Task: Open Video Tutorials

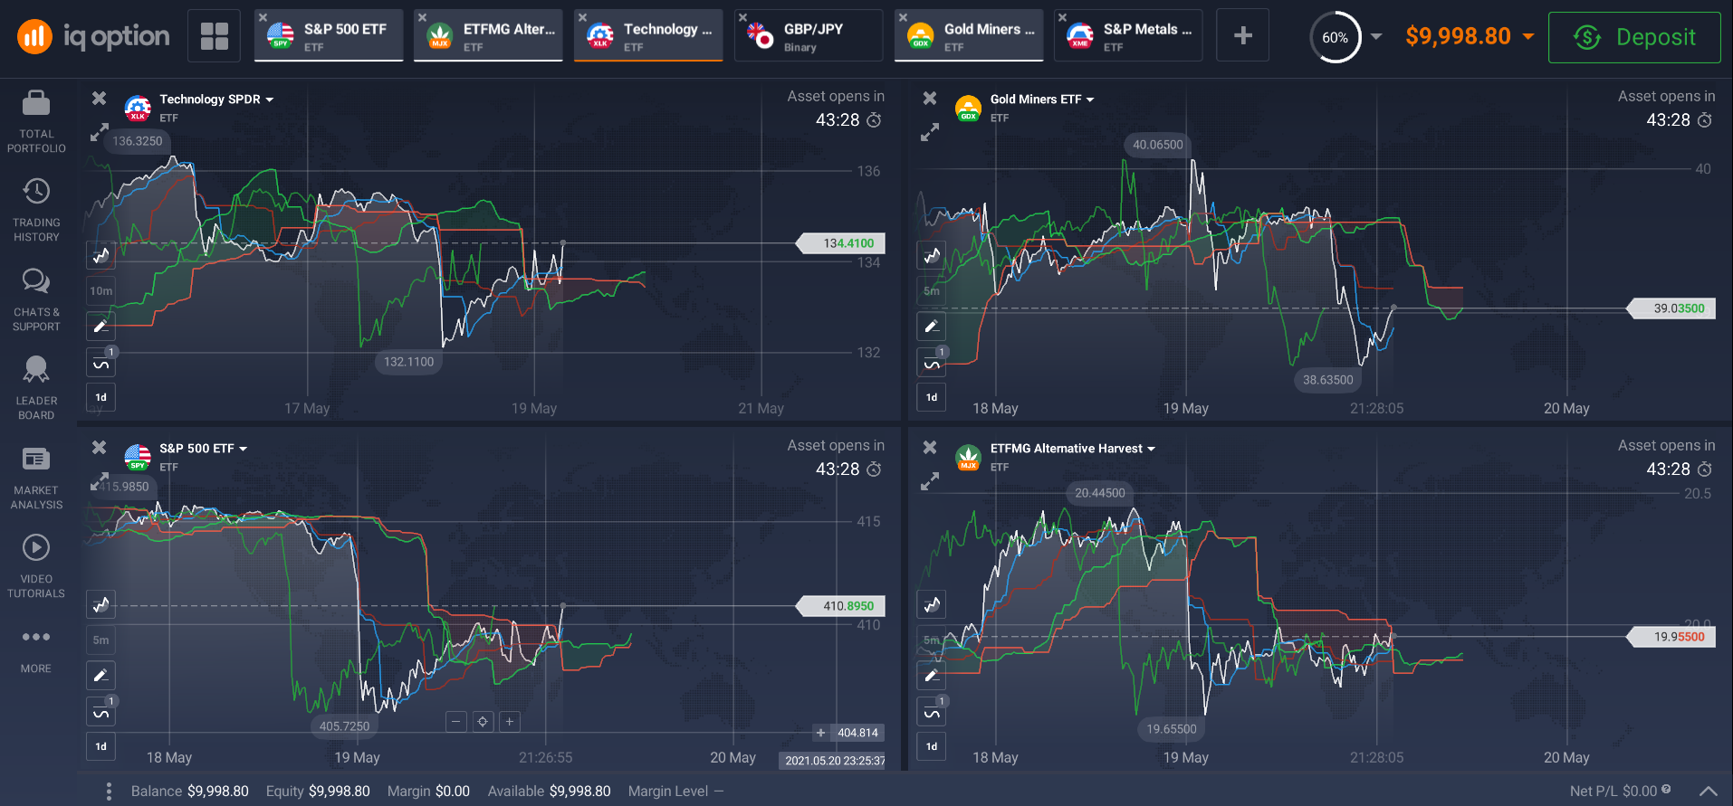Action: click(x=36, y=566)
